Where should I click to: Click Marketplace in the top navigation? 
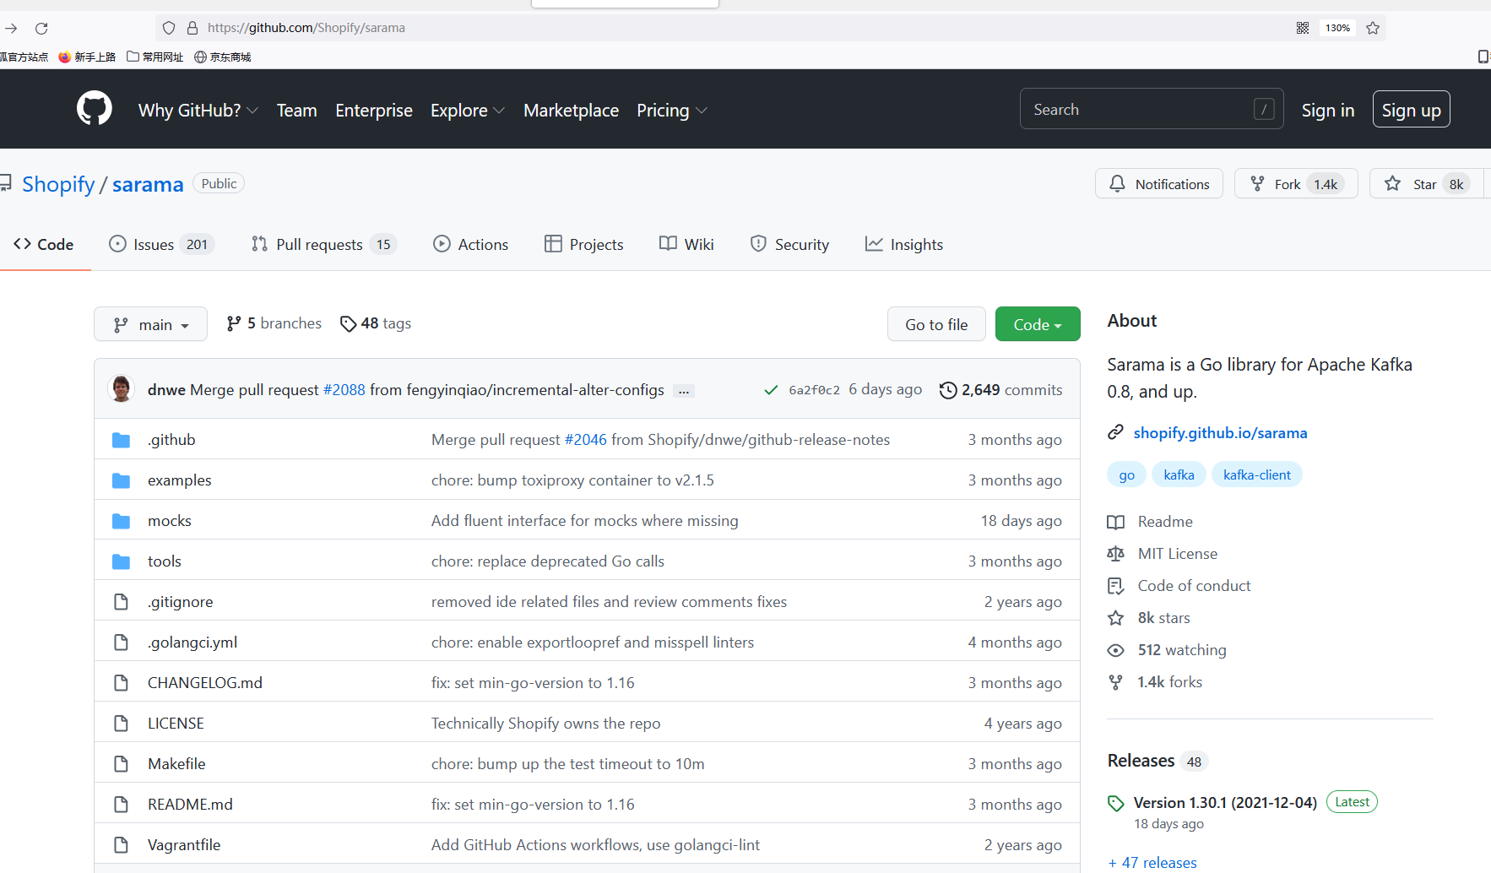[571, 111]
